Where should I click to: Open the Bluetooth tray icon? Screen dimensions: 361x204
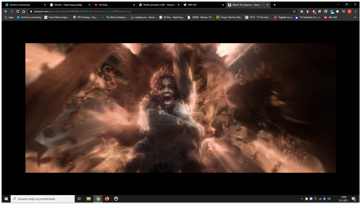(x=325, y=199)
